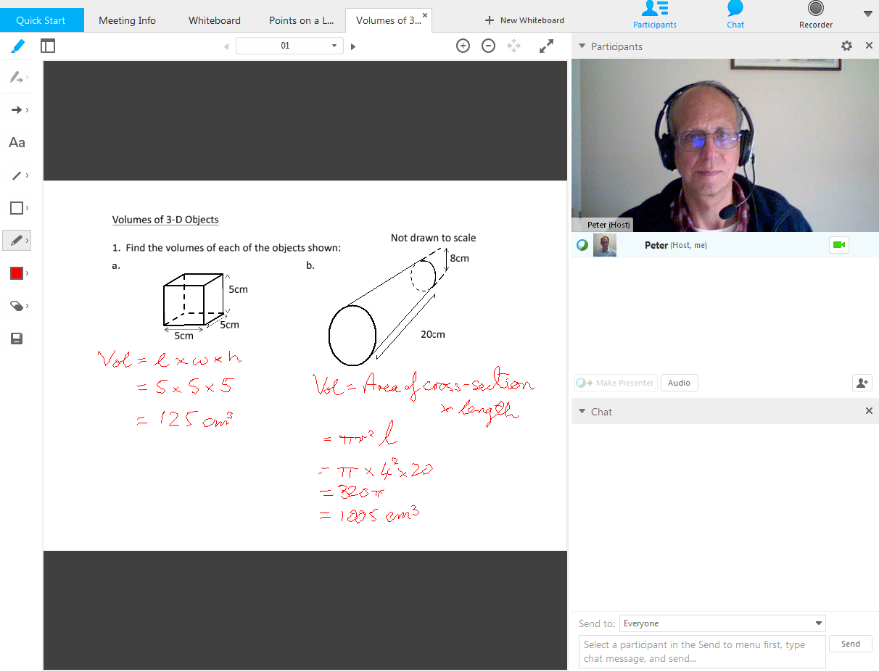
Task: Collapse the Participants panel
Action: pyautogui.click(x=582, y=46)
